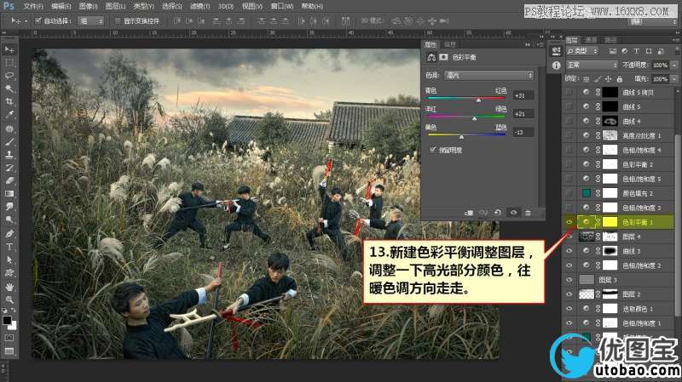Click the foreground color swatch
Screen dimensions: 682x382
(7, 321)
